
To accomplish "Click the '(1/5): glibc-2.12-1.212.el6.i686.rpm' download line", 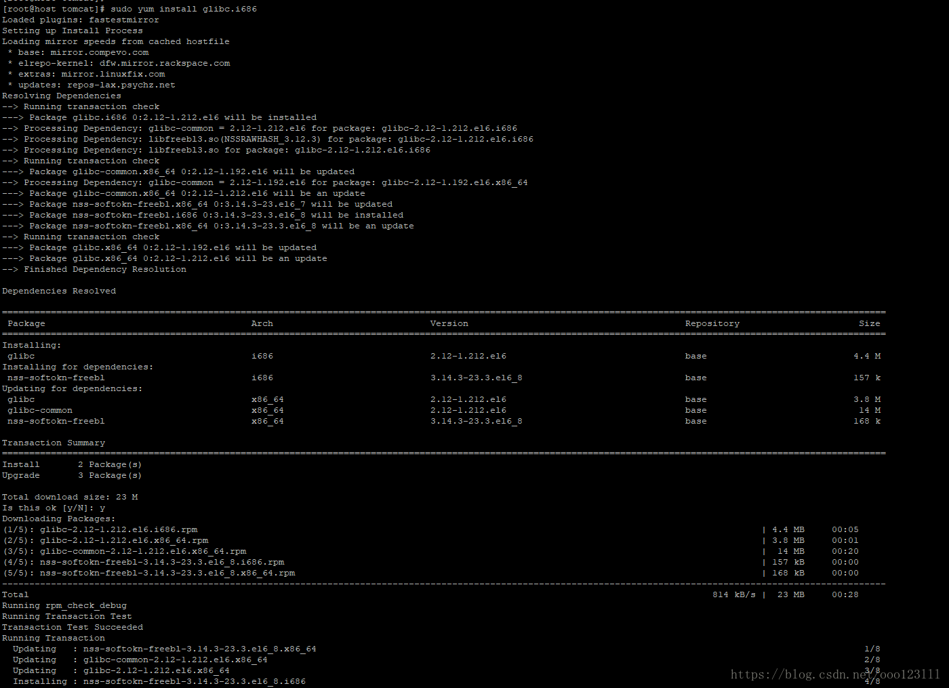I will pos(100,529).
